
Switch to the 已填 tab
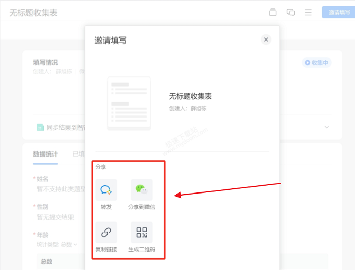click(x=78, y=155)
